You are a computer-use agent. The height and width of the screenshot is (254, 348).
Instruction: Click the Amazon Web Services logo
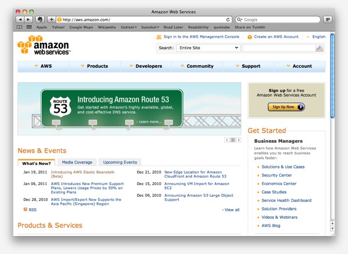tap(43, 45)
